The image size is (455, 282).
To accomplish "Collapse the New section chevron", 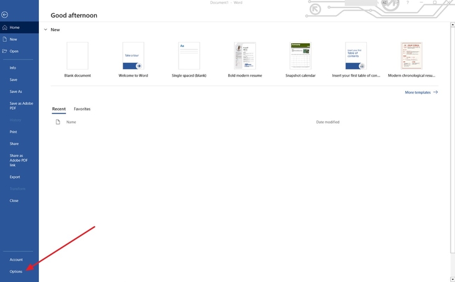I will (45, 29).
